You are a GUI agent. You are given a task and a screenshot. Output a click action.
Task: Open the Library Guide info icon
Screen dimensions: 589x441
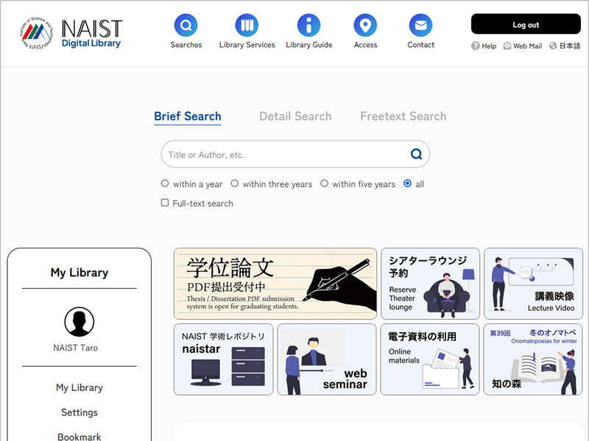pos(308,26)
